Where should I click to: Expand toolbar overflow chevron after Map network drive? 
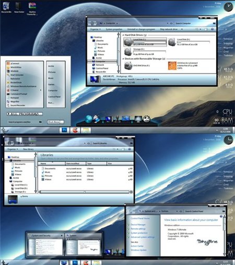182,29
